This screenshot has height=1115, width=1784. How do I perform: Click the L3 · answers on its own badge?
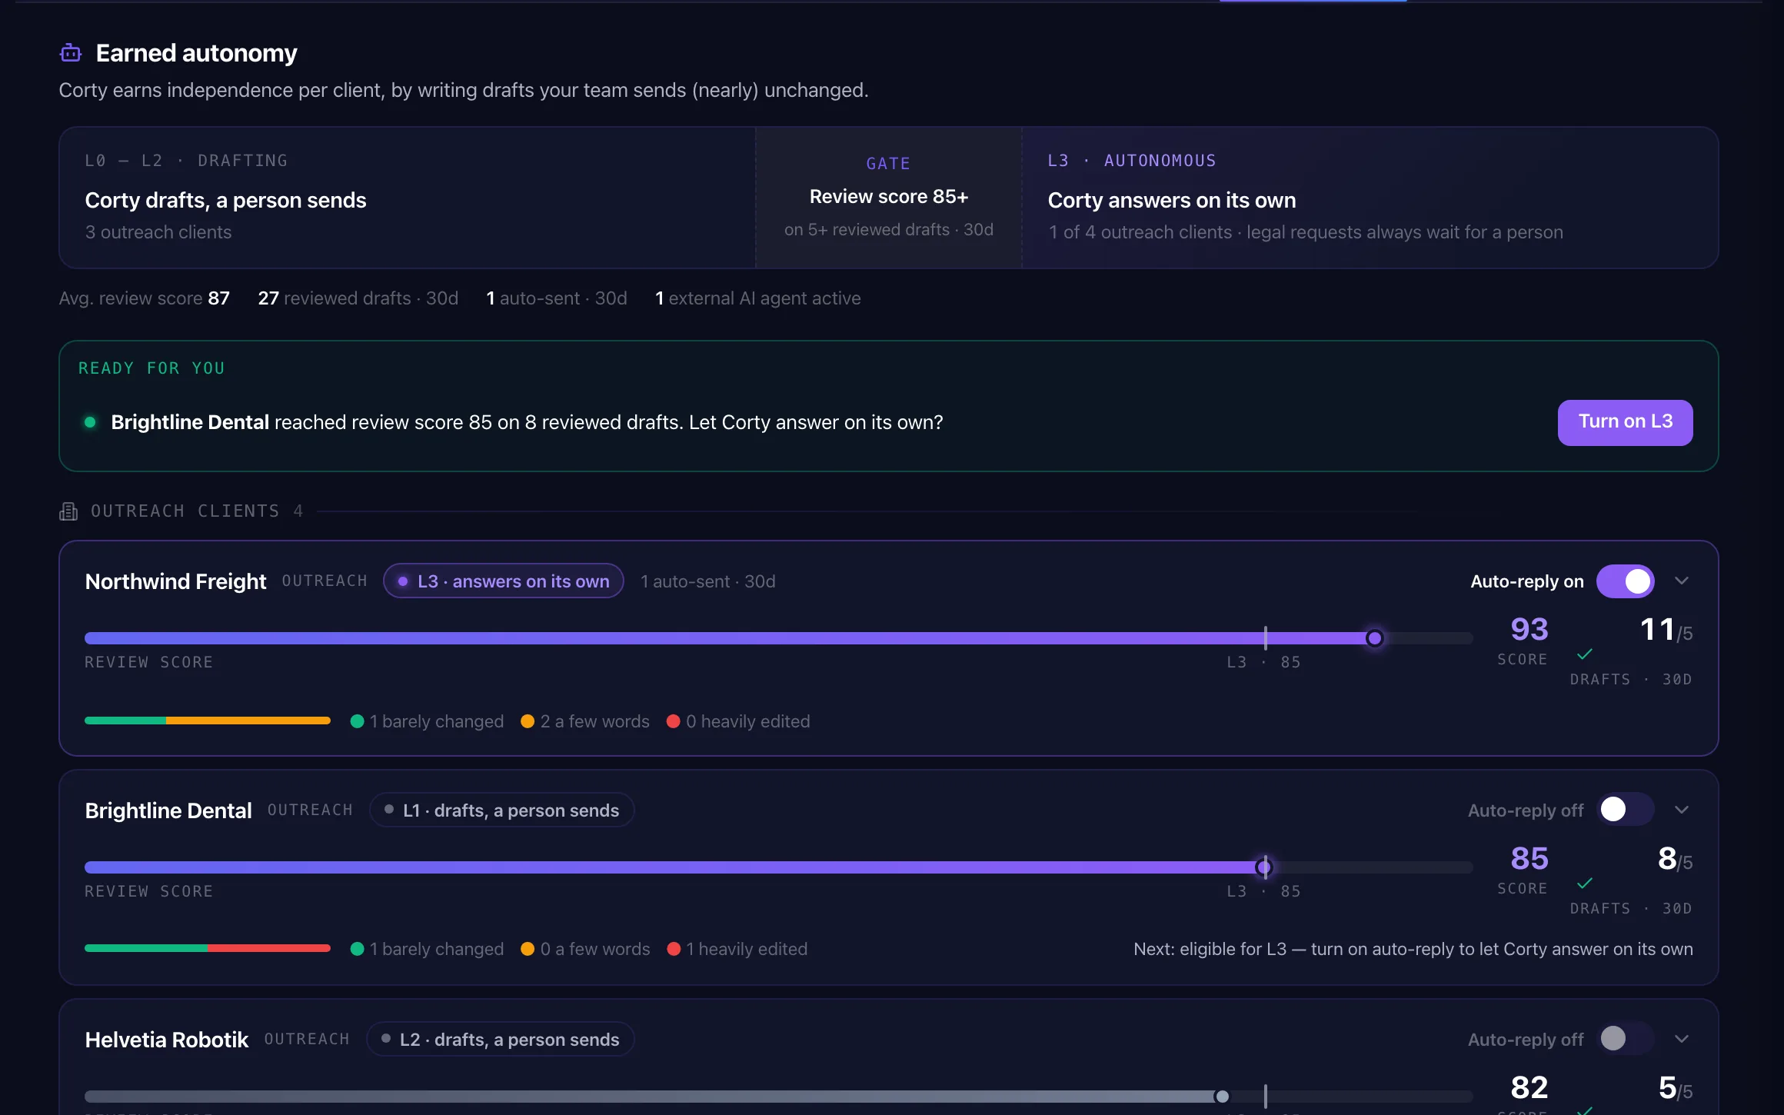point(504,581)
